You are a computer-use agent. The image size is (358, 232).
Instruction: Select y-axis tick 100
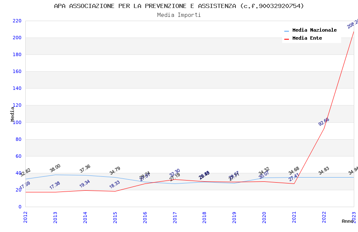point(17,122)
